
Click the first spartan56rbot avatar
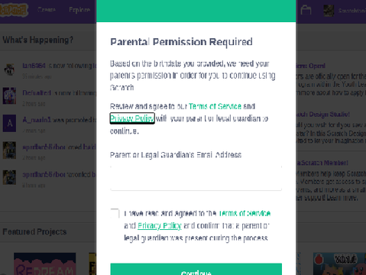(9, 150)
